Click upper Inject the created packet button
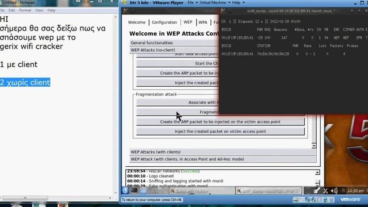This screenshot has width=368, height=207. [178, 83]
